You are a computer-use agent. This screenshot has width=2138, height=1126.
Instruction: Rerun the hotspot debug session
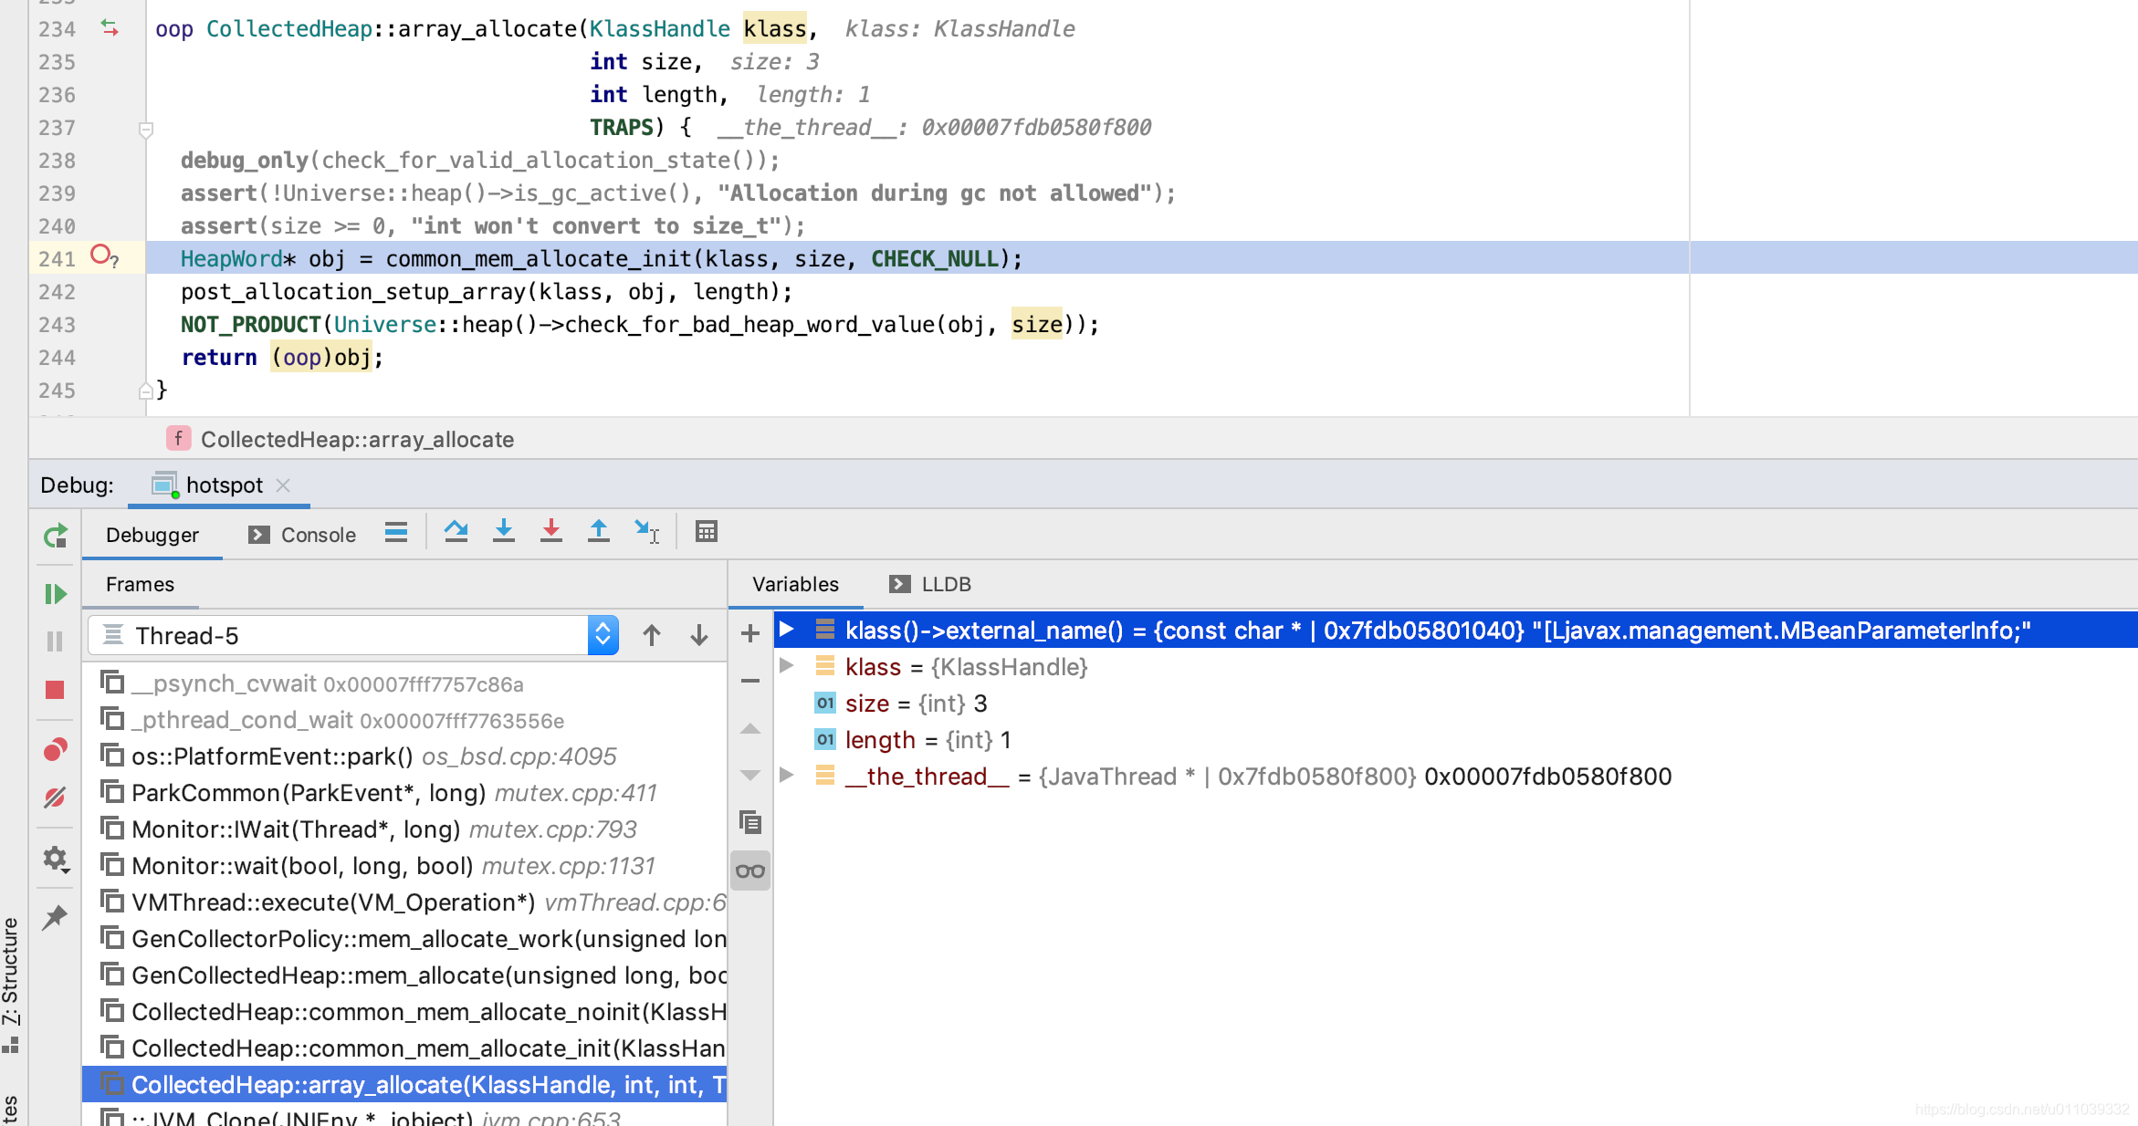pos(55,536)
